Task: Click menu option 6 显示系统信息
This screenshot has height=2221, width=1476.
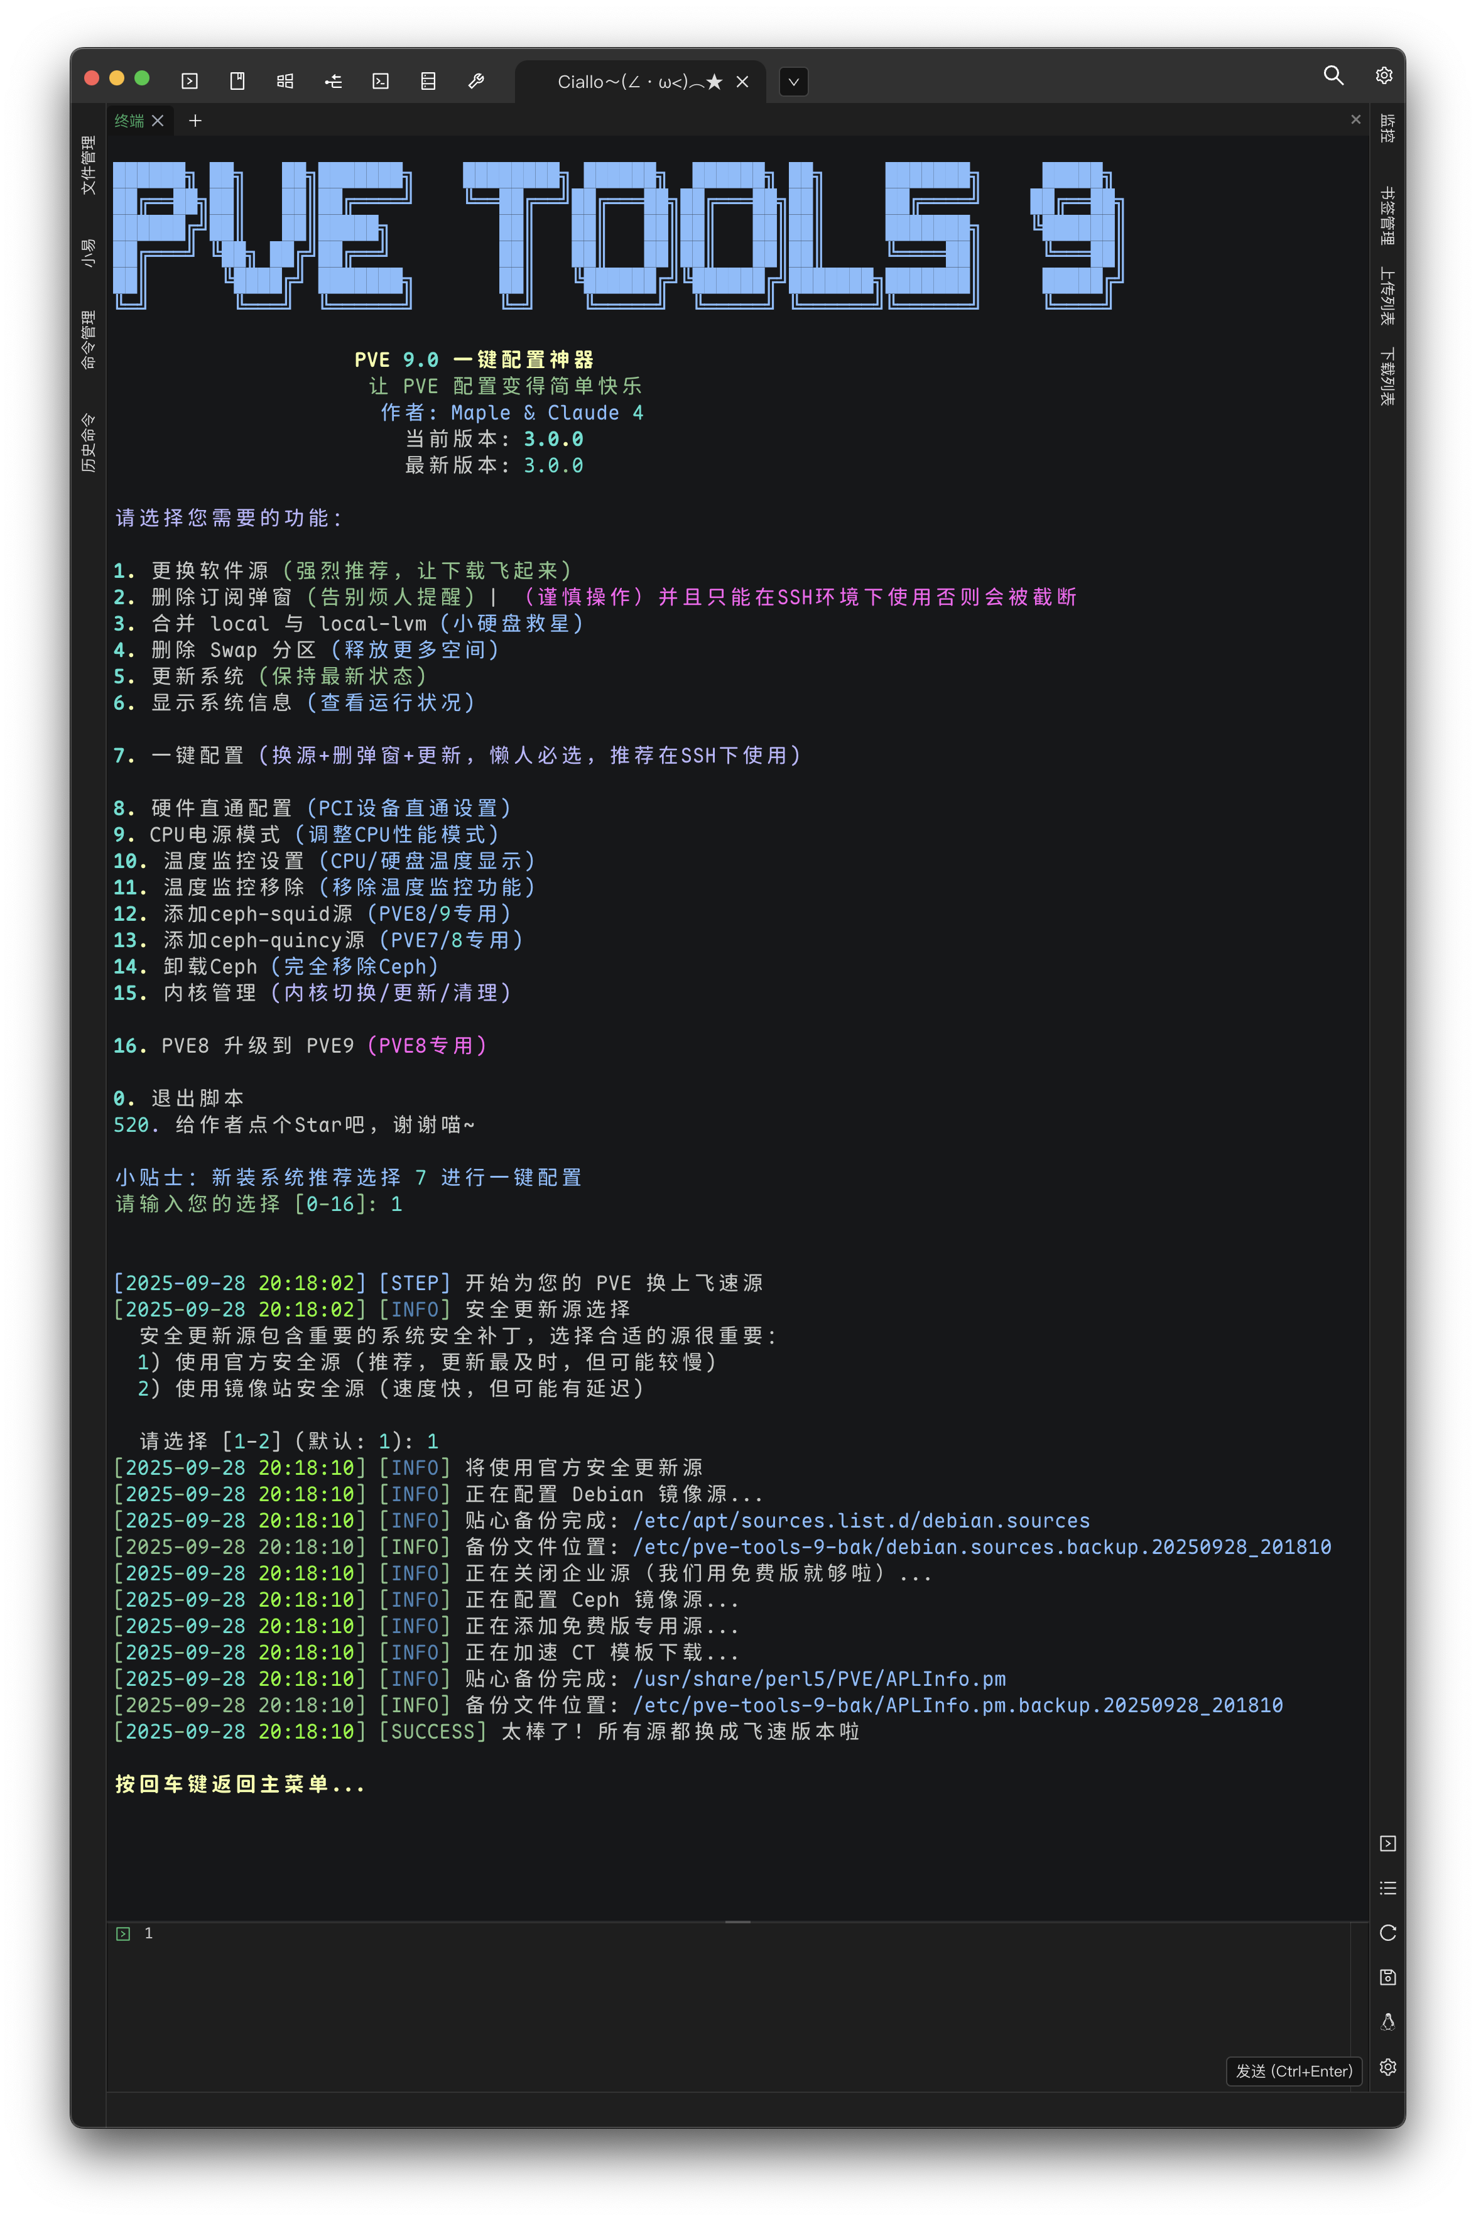Action: (x=295, y=702)
